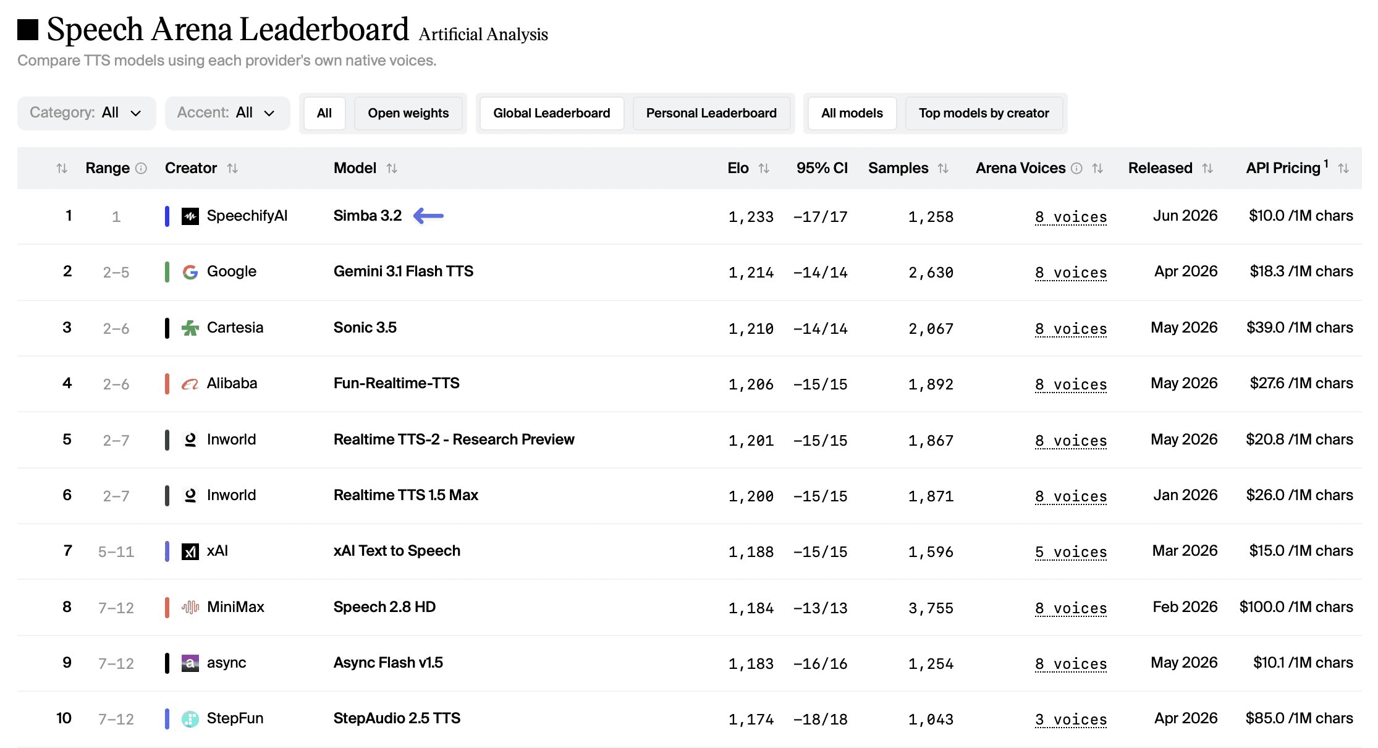1378x748 pixels.
Task: Click the Gemini 3.1 Flash TTS model name
Action: click(x=404, y=271)
